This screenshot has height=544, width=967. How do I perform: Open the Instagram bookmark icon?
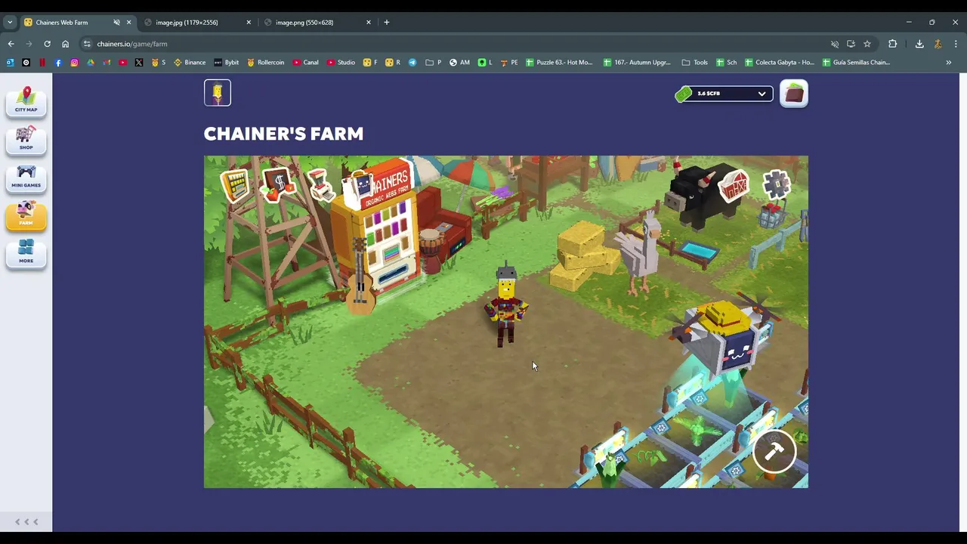[74, 62]
